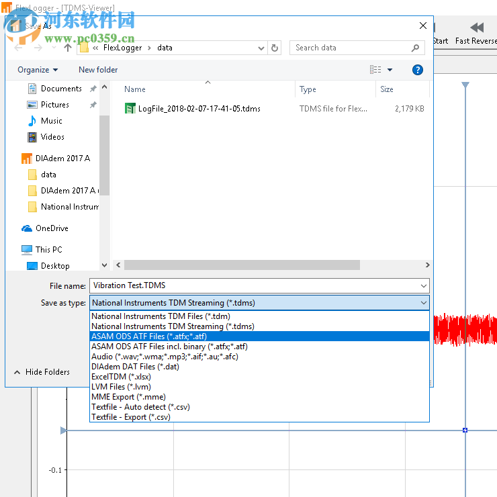497x497 pixels.
Task: Sort files by Size column
Action: [386, 89]
